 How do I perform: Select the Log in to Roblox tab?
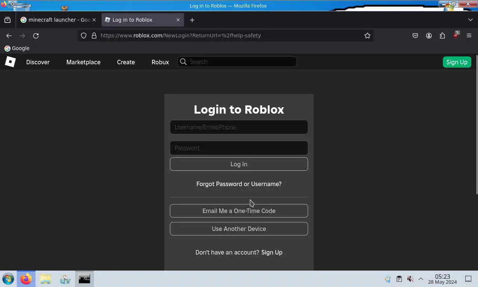pyautogui.click(x=143, y=20)
